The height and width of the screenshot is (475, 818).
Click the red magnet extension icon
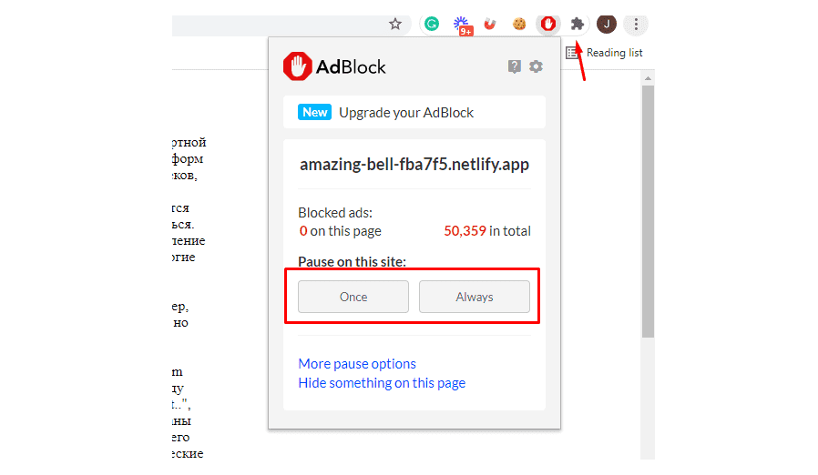pyautogui.click(x=490, y=24)
